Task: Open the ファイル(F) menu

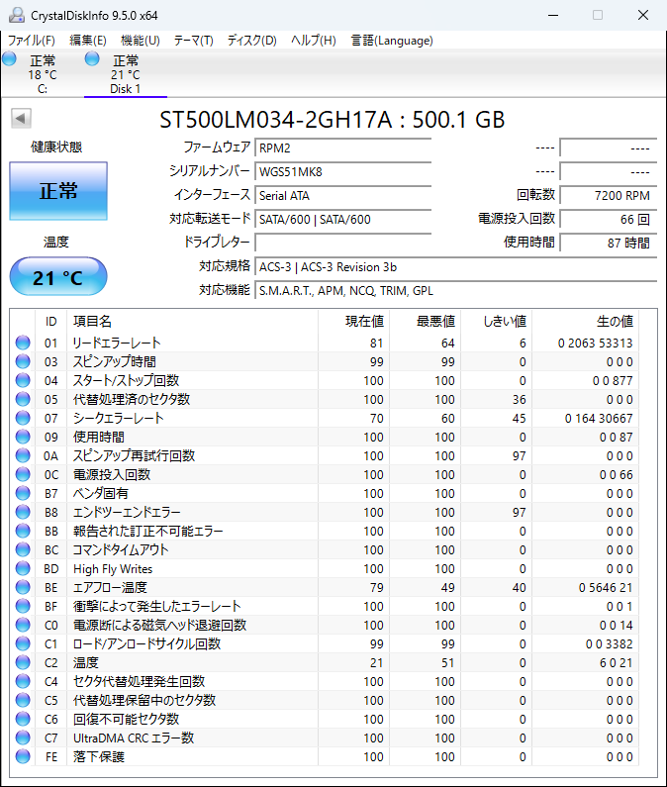Action: click(x=31, y=41)
